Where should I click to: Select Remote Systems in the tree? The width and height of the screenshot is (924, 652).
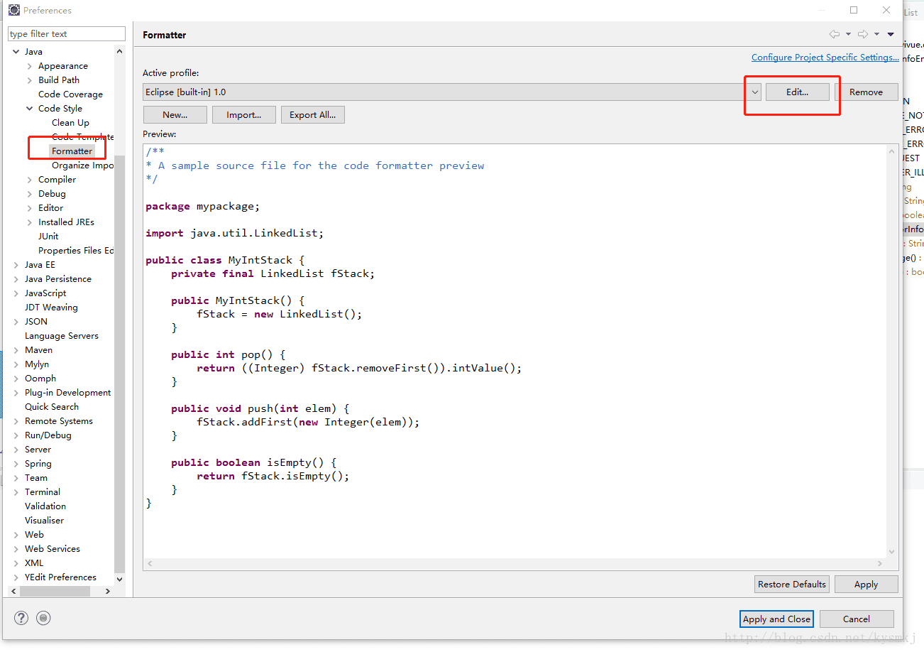tap(59, 421)
